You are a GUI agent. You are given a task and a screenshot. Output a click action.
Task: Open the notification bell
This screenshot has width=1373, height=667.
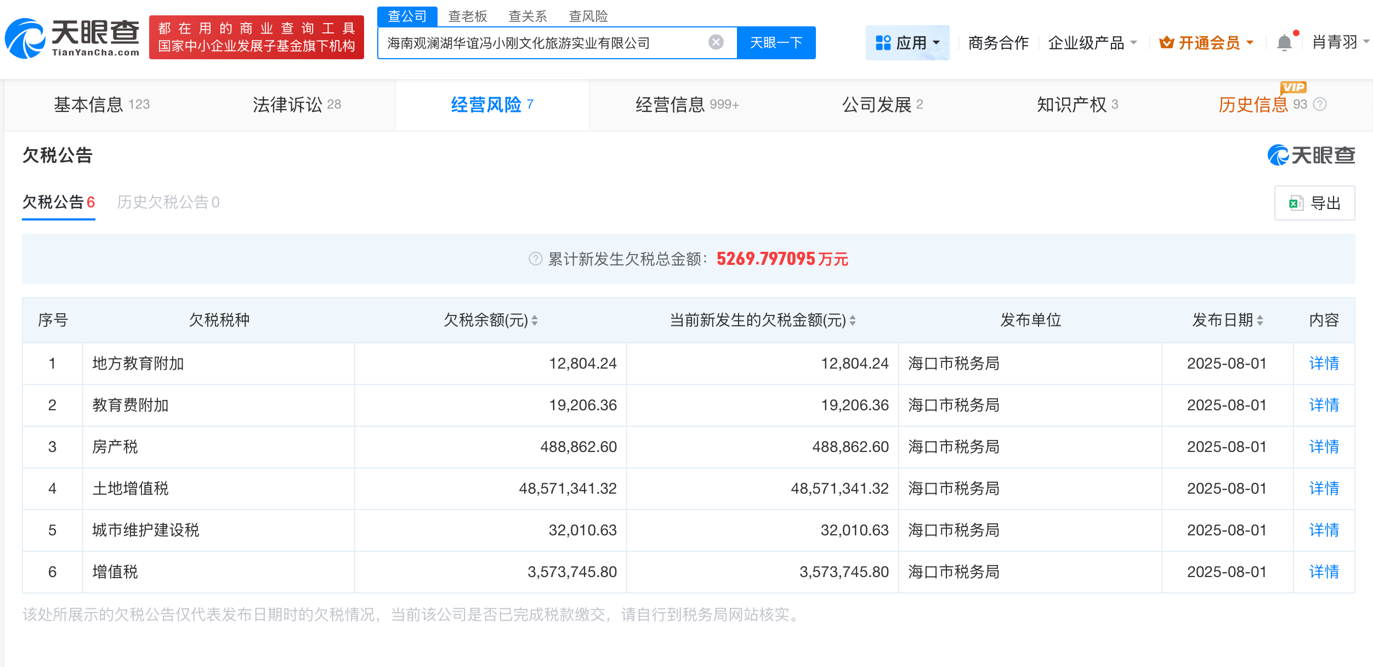click(1284, 42)
